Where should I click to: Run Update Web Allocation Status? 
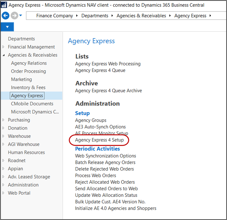(106, 195)
